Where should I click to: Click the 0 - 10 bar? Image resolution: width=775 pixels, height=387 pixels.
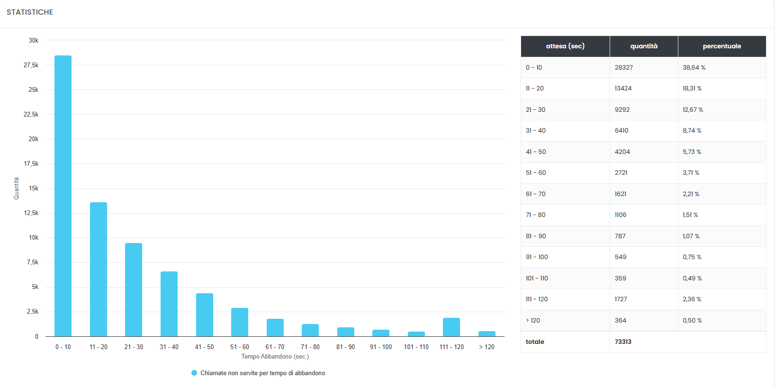[x=63, y=196]
